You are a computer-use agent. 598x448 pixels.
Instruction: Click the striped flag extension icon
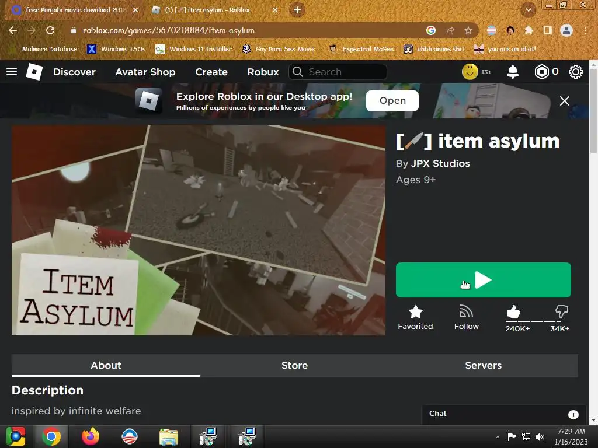[492, 30]
